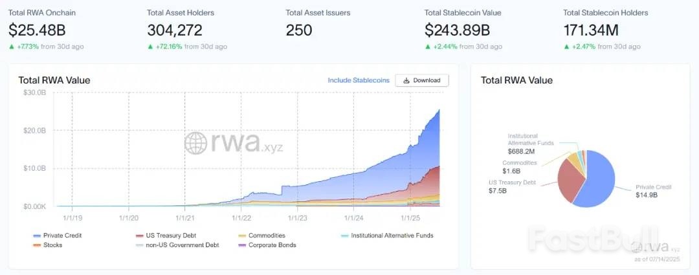Click green up arrow under Total Stablecoin Value

click(428, 47)
